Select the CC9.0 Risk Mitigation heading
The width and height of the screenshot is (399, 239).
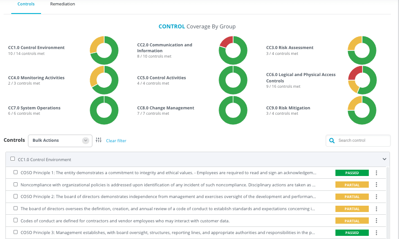(x=288, y=108)
